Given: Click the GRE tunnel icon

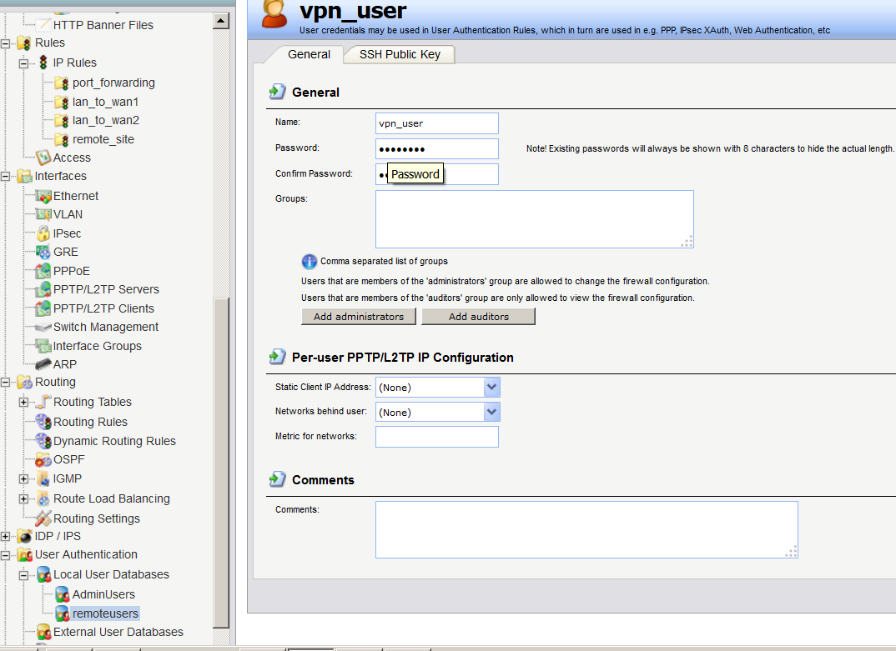Looking at the screenshot, I should pos(43,252).
